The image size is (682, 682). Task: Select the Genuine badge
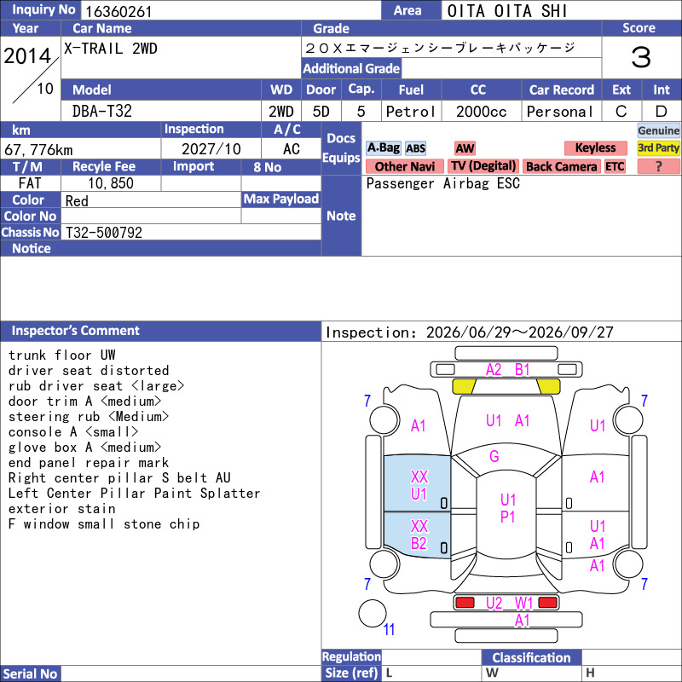tap(658, 130)
